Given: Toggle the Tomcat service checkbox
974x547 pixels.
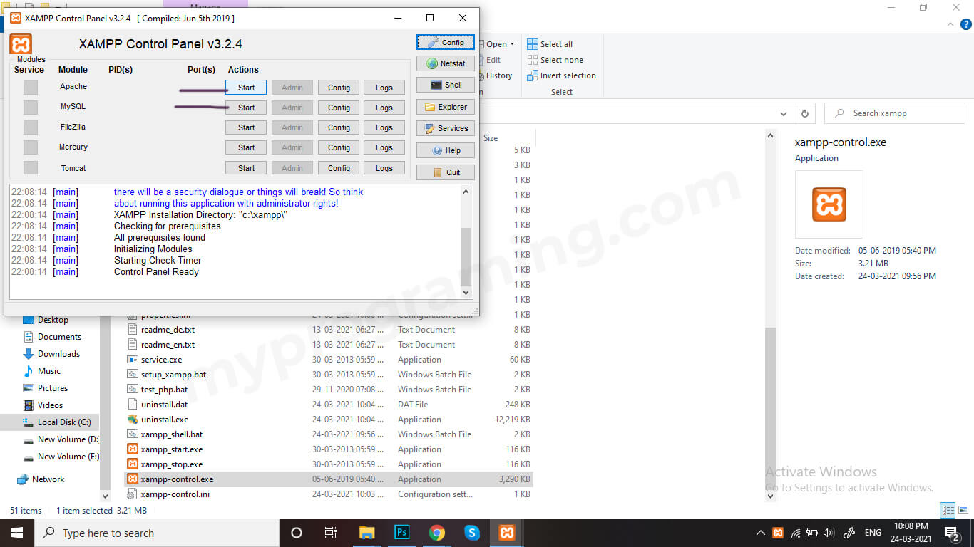Looking at the screenshot, I should point(29,167).
